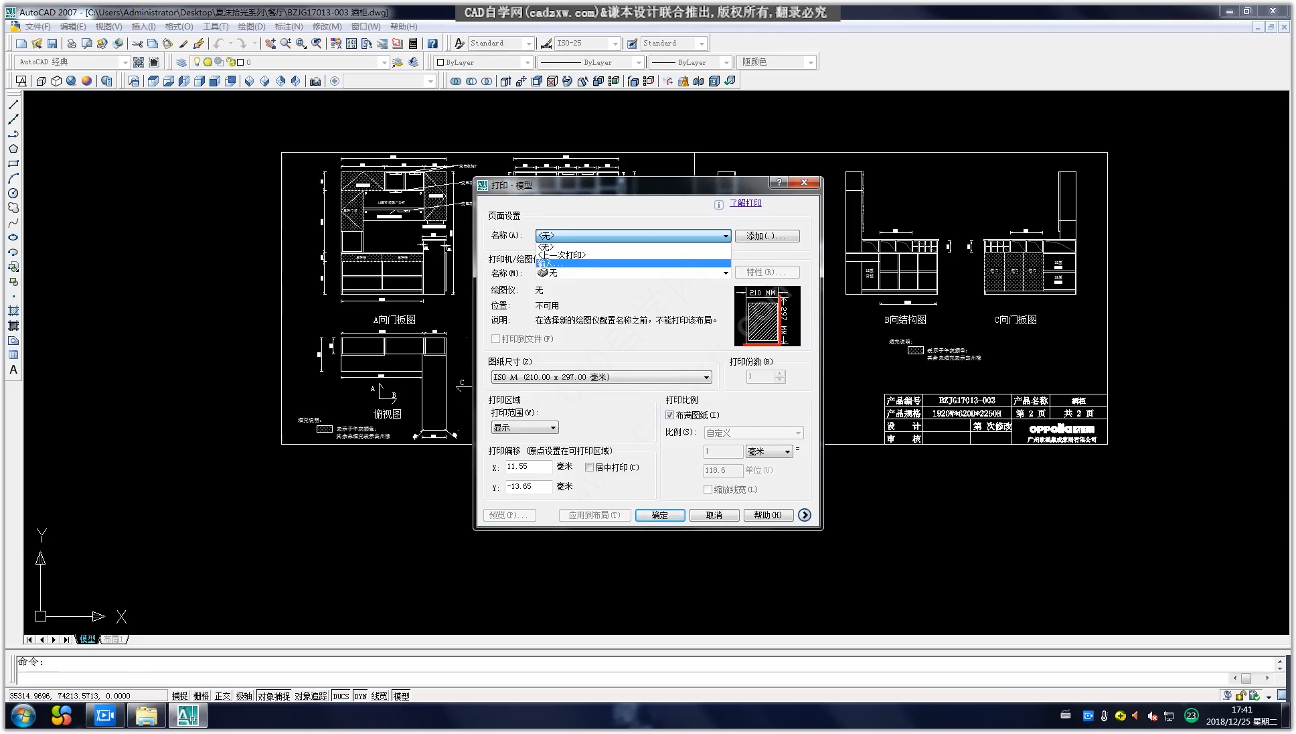Viewport: 1296px width, 734px height.
Task: Click the Pan realtime hand icon
Action: (270, 44)
